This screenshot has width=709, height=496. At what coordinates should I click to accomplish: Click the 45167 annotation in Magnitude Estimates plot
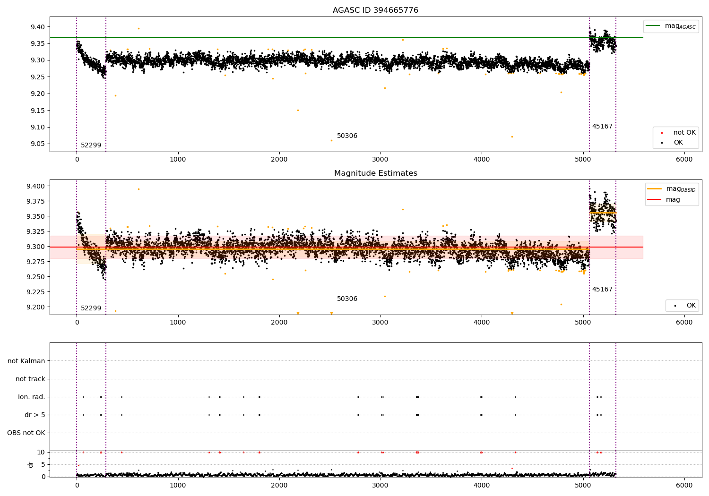(x=602, y=290)
